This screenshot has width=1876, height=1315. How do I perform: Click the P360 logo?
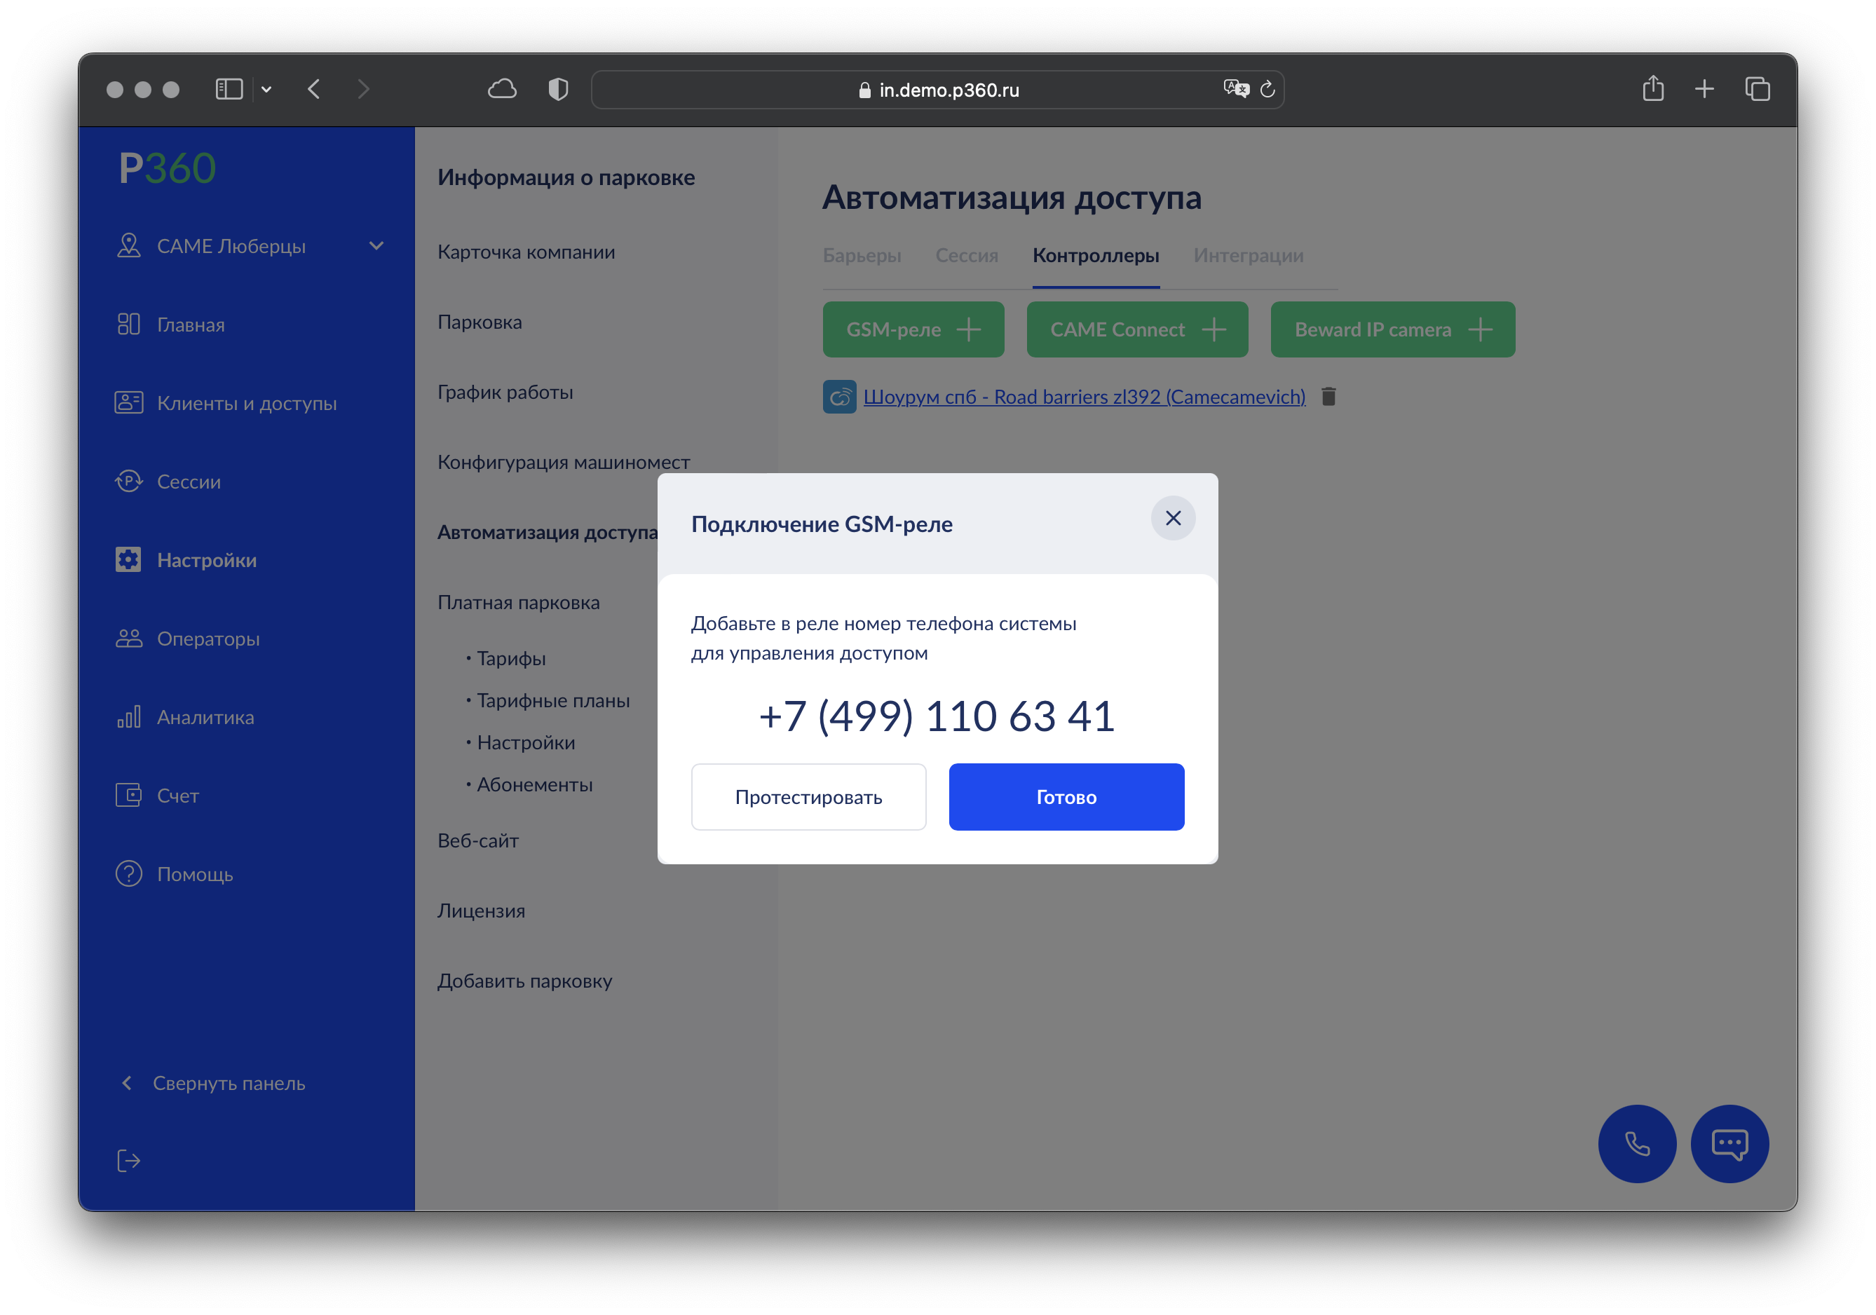(x=168, y=169)
